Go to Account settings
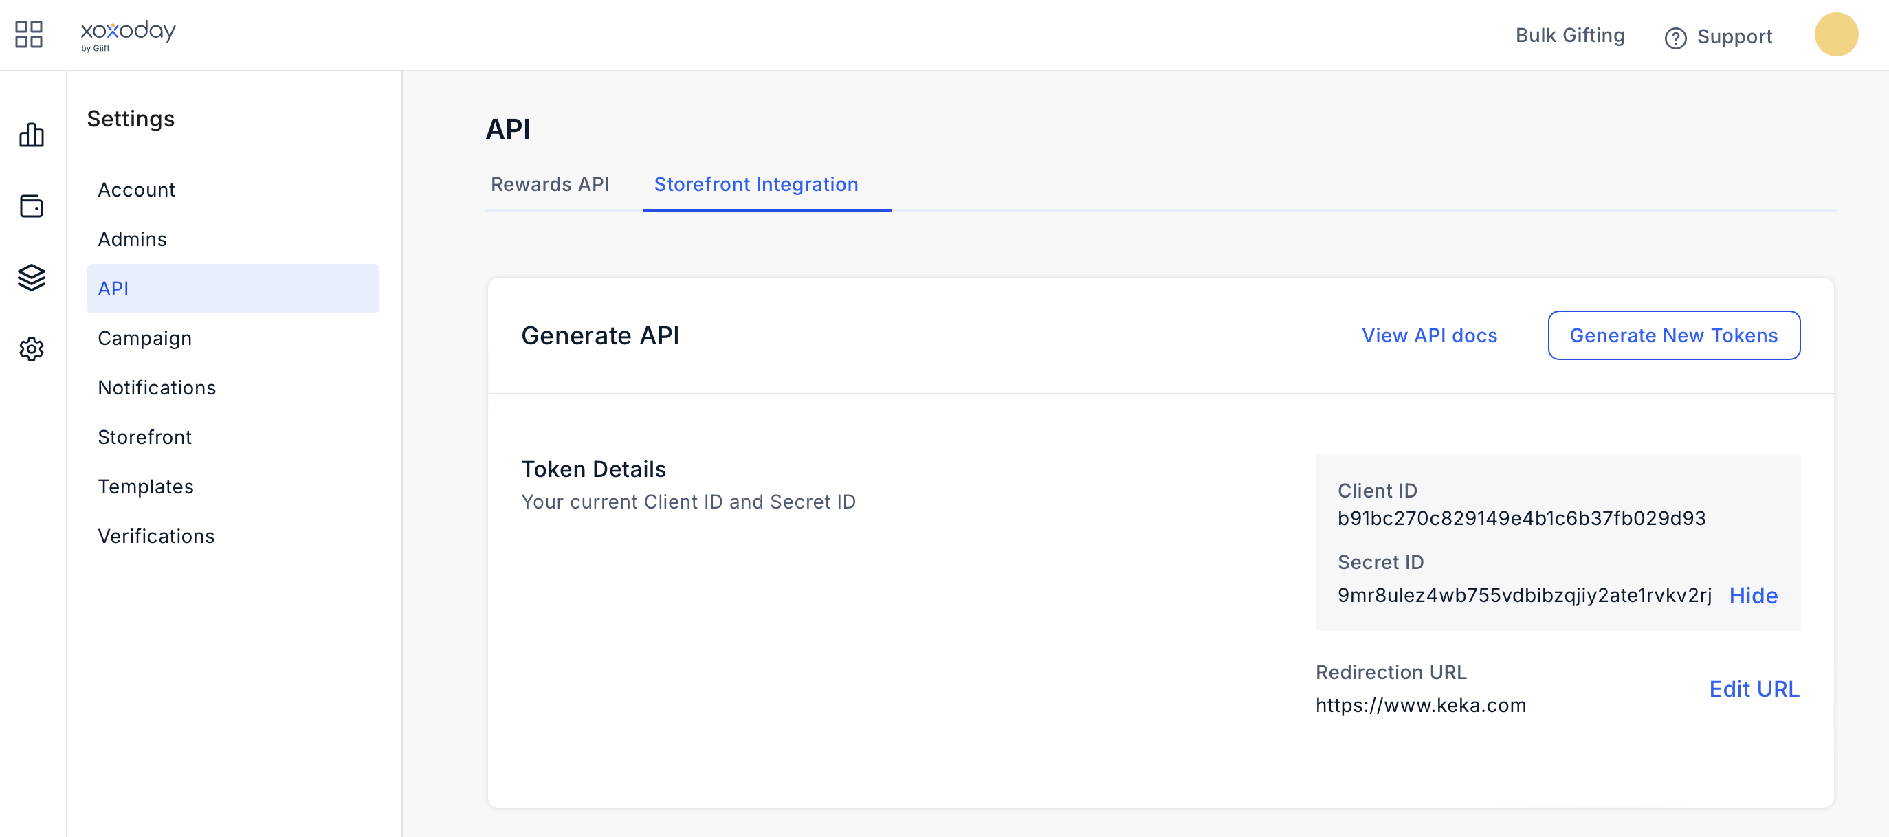Screen dimensions: 1889x837 pos(136,190)
